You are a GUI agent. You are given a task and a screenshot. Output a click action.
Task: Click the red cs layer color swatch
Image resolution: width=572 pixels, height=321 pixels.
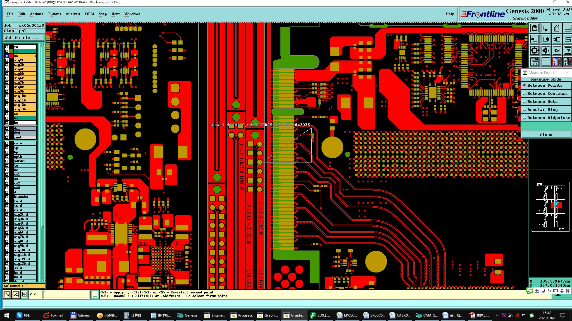11,56
